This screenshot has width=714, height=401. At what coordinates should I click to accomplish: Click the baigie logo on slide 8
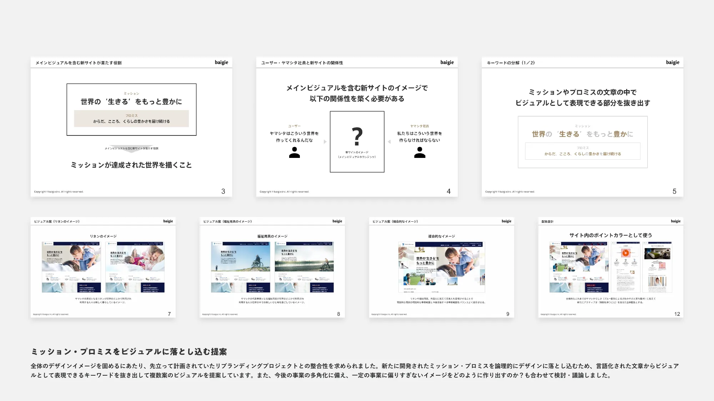point(337,221)
